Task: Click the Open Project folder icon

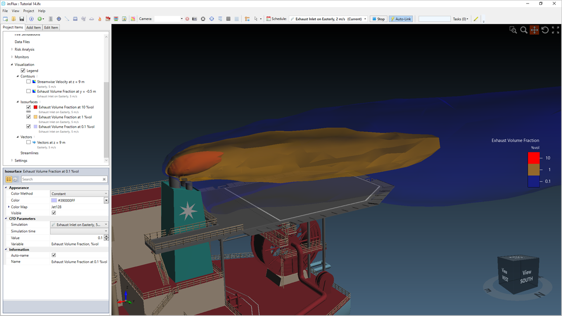Action: (14, 19)
